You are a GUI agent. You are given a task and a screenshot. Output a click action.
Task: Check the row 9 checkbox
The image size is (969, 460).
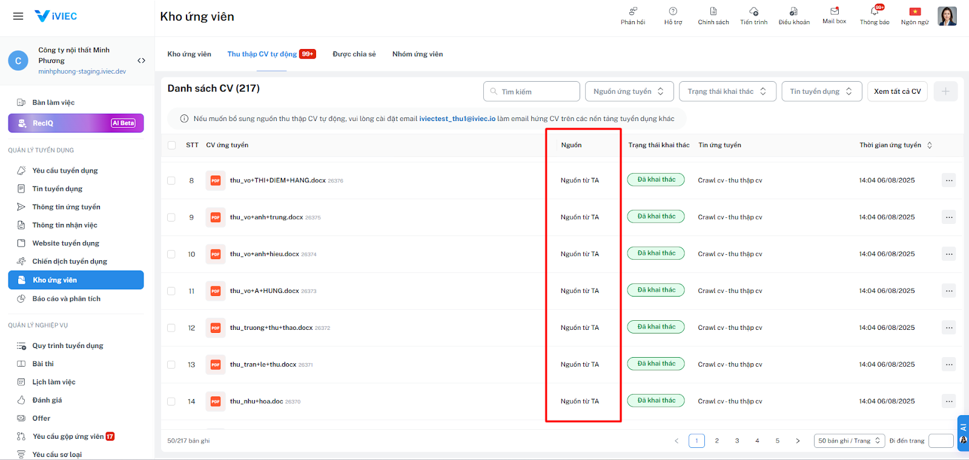tap(171, 217)
